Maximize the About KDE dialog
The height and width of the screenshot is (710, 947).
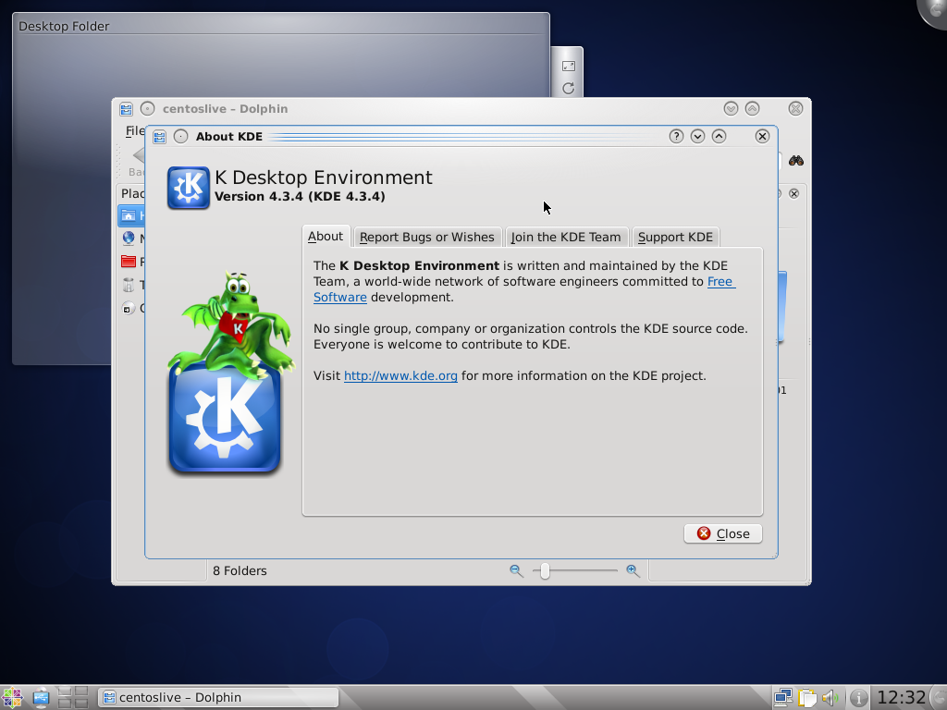(719, 137)
